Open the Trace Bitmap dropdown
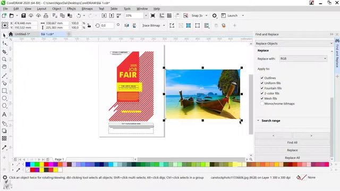The height and width of the screenshot is (191, 340). (164, 25)
